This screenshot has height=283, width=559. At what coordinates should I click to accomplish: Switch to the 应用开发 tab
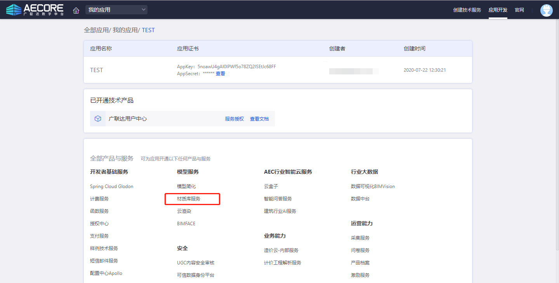coord(498,10)
